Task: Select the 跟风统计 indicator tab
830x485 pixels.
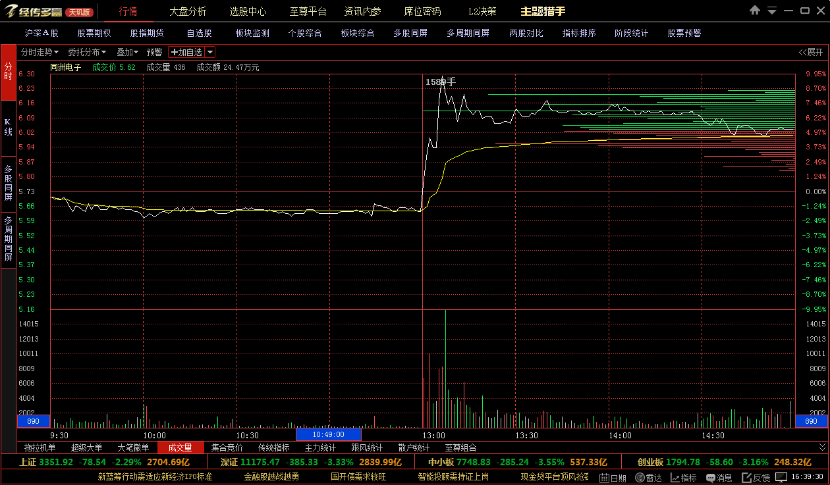Action: tap(368, 447)
